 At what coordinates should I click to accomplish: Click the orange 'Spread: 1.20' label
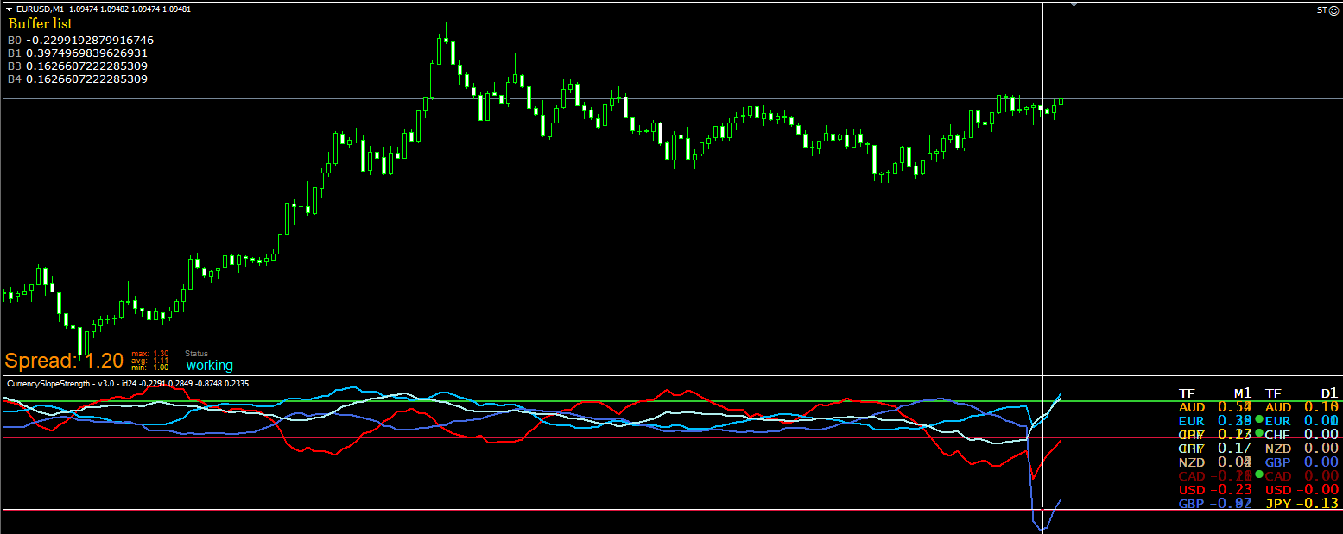point(64,361)
